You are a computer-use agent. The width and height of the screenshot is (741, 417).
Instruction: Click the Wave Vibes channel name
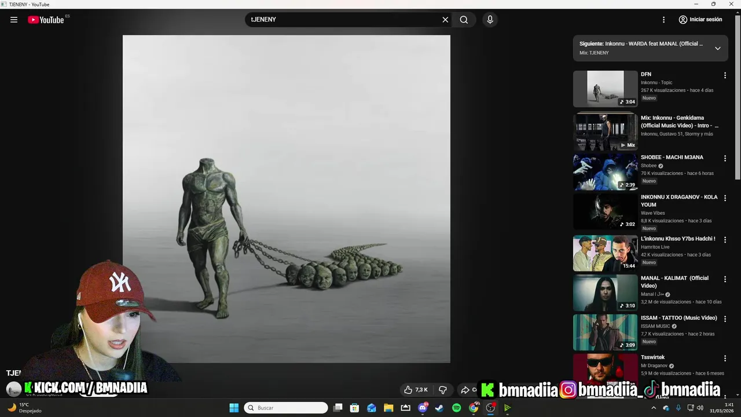point(652,213)
